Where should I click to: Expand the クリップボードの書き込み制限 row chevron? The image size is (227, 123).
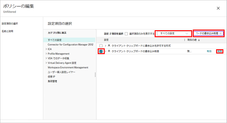(105, 51)
